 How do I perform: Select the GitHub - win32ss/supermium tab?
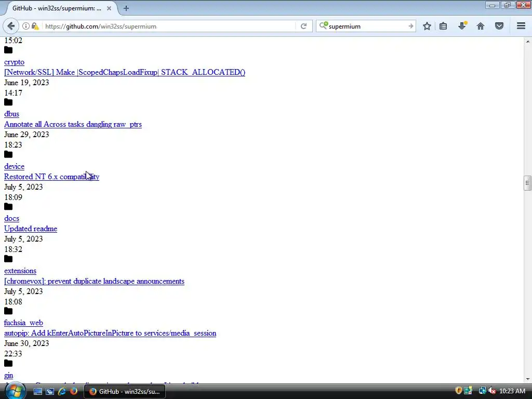pyautogui.click(x=57, y=8)
